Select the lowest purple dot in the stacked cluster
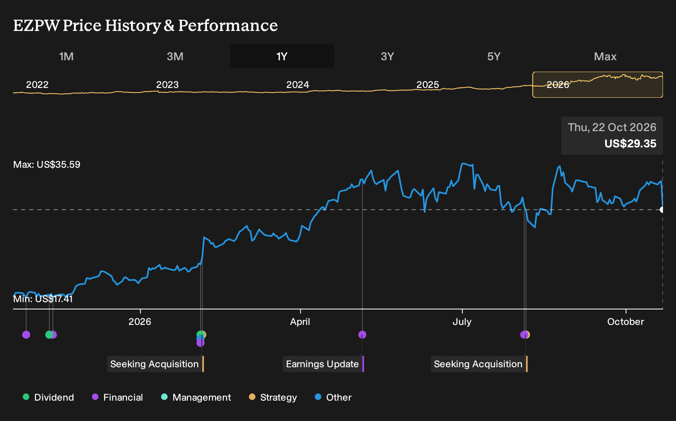Screen dimensions: 676x421 (x=200, y=343)
